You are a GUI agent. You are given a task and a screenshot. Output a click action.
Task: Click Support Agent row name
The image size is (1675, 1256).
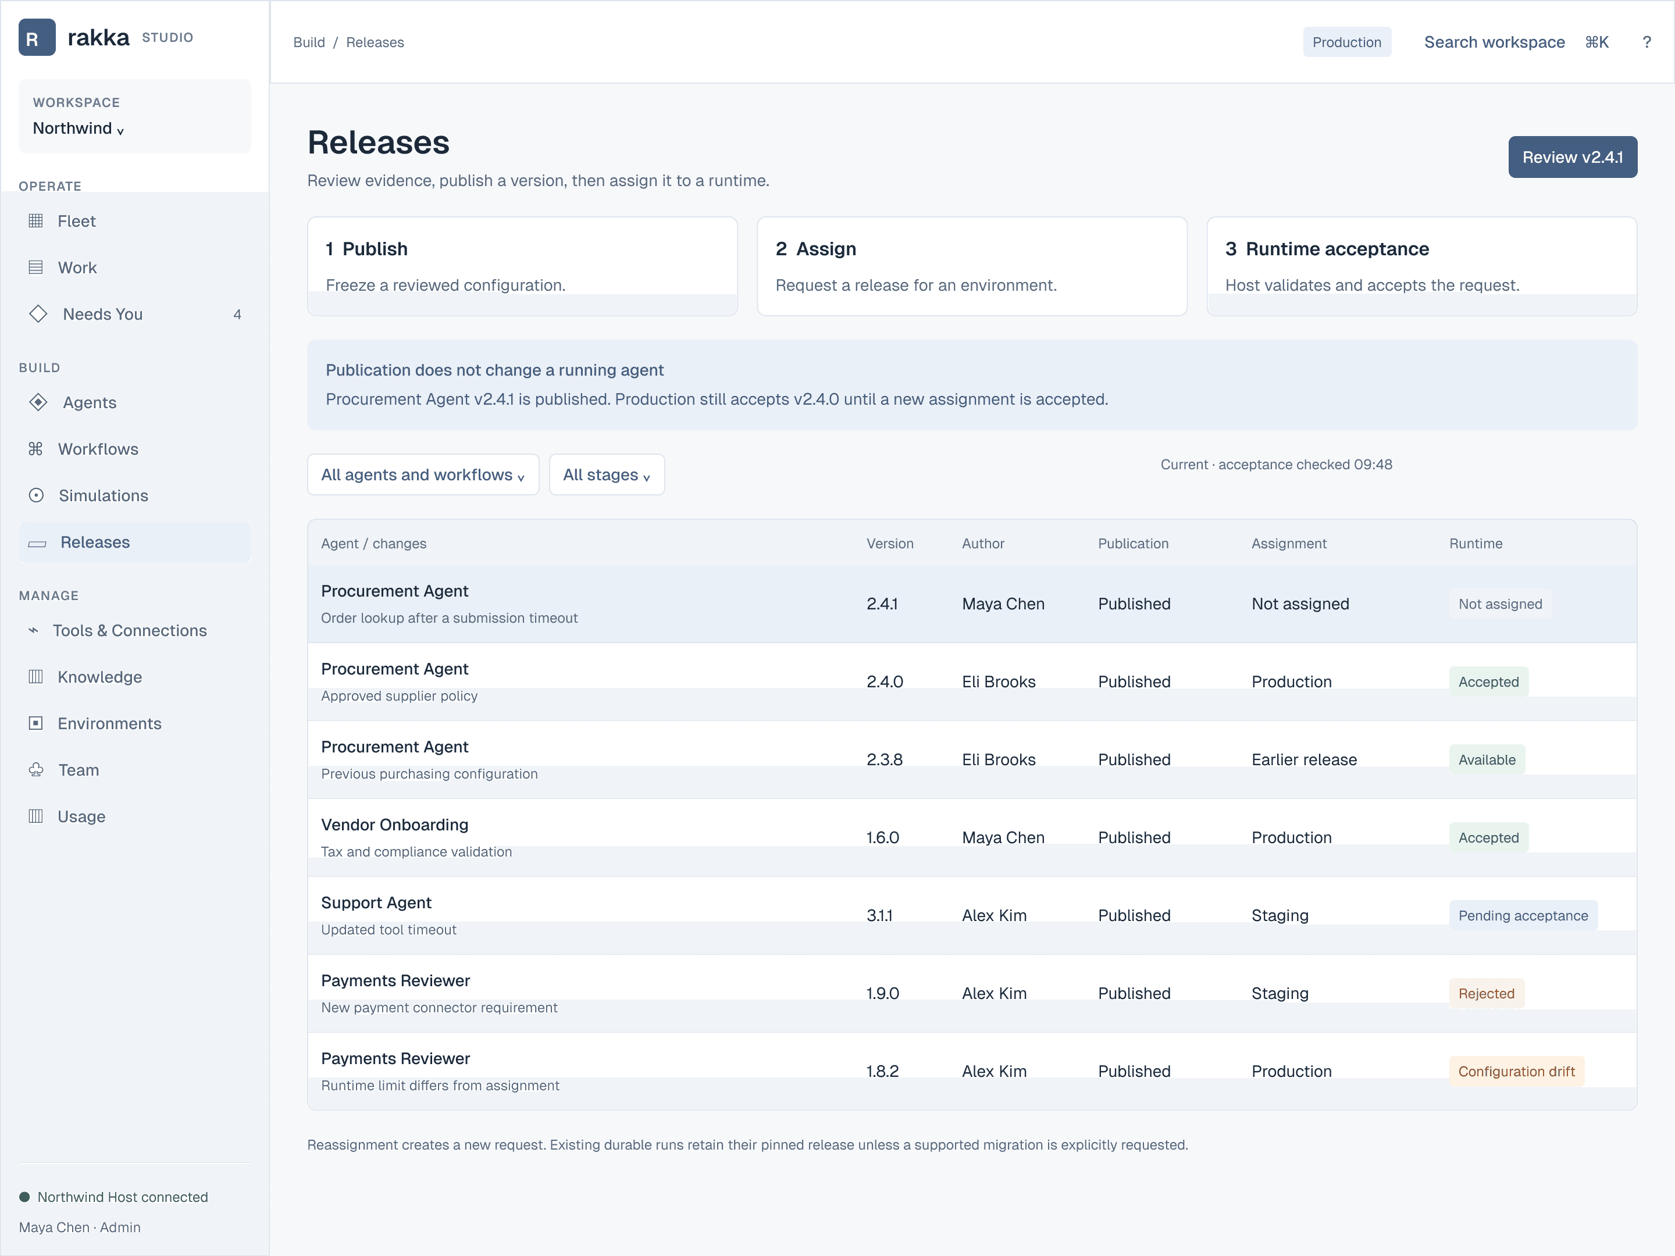376,902
